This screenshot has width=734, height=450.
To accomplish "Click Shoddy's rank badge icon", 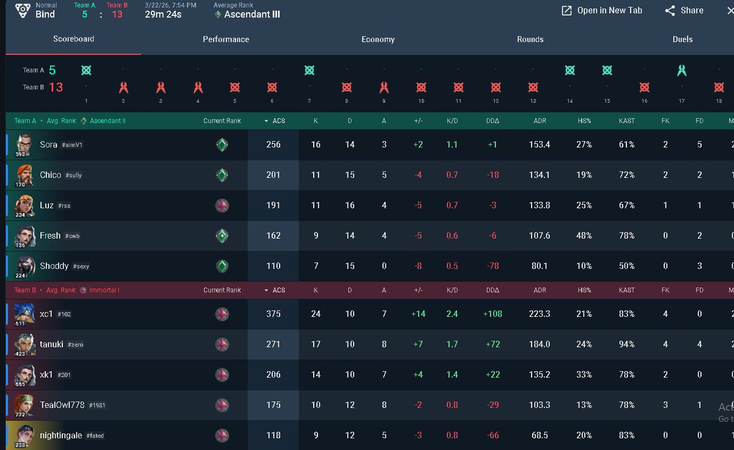I will point(222,266).
